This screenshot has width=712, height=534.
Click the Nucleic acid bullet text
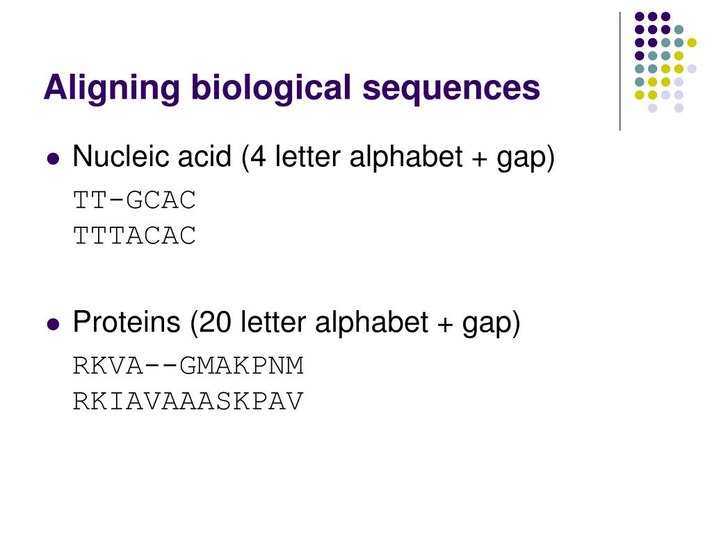(x=314, y=157)
